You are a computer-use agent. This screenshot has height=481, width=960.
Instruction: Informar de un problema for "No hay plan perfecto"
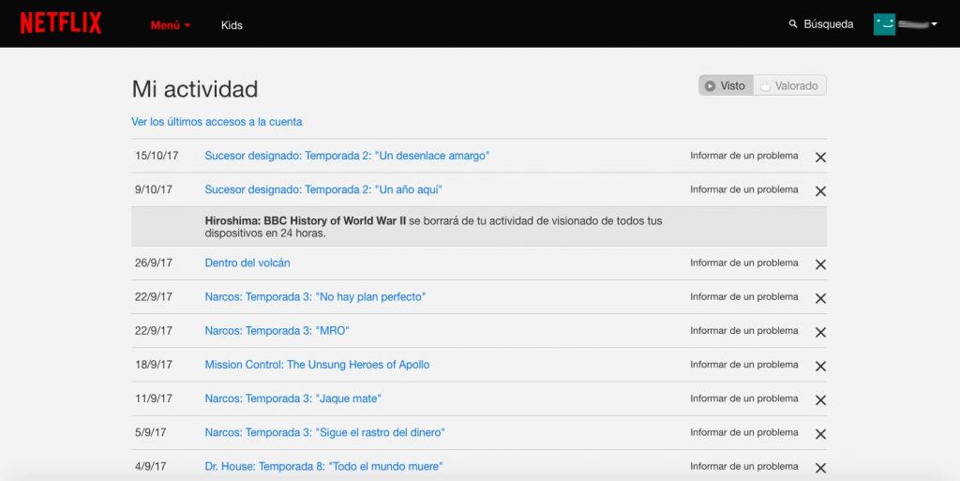743,297
